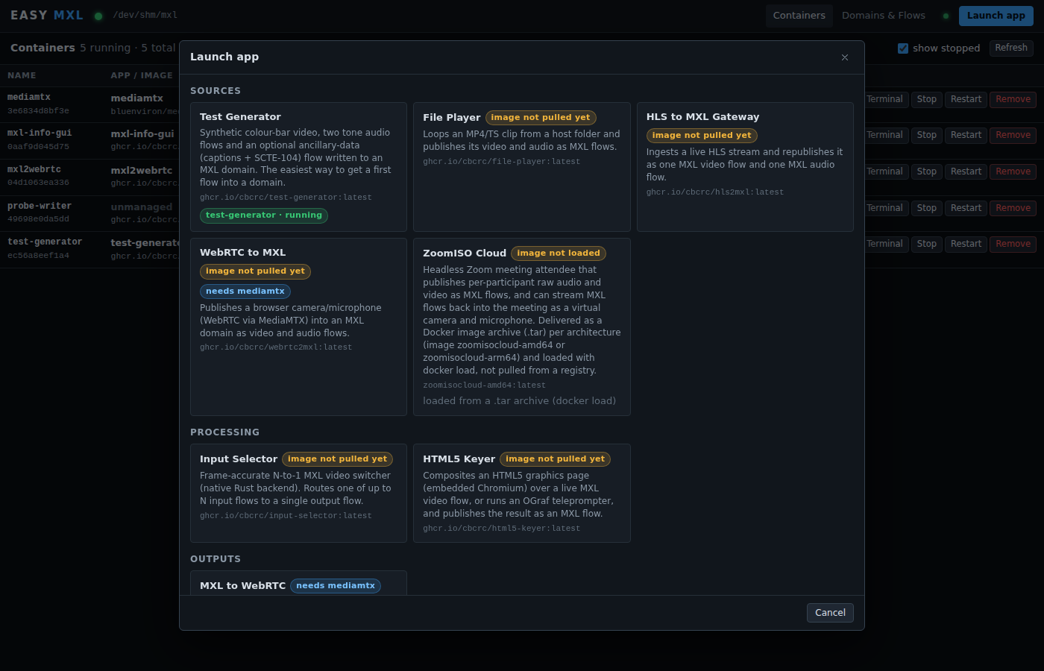Select the WebRTC to MXL card title
Image resolution: width=1044 pixels, height=671 pixels.
242,253
